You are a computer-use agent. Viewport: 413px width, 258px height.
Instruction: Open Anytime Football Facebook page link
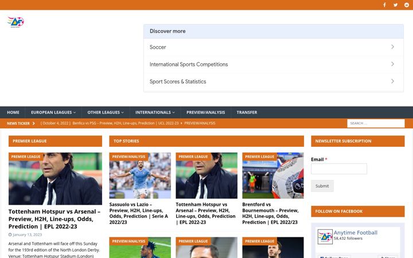355,232
